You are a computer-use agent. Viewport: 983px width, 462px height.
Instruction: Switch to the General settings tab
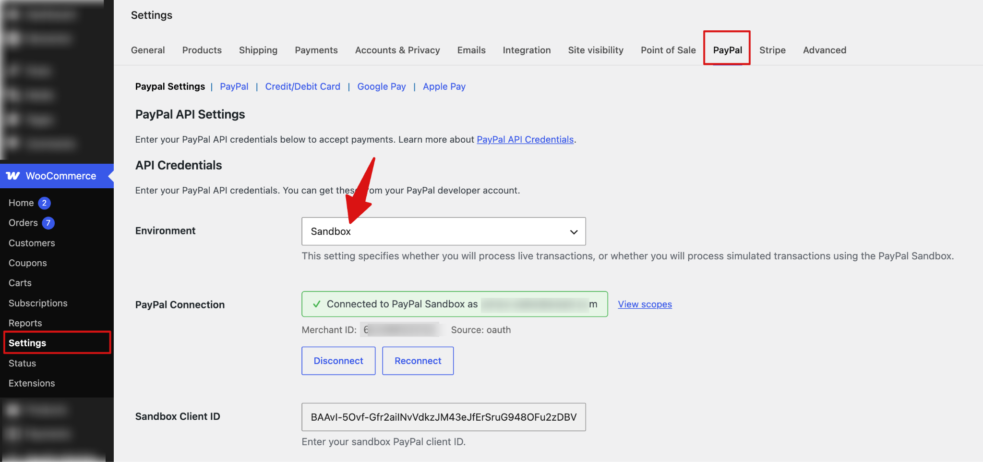point(148,50)
